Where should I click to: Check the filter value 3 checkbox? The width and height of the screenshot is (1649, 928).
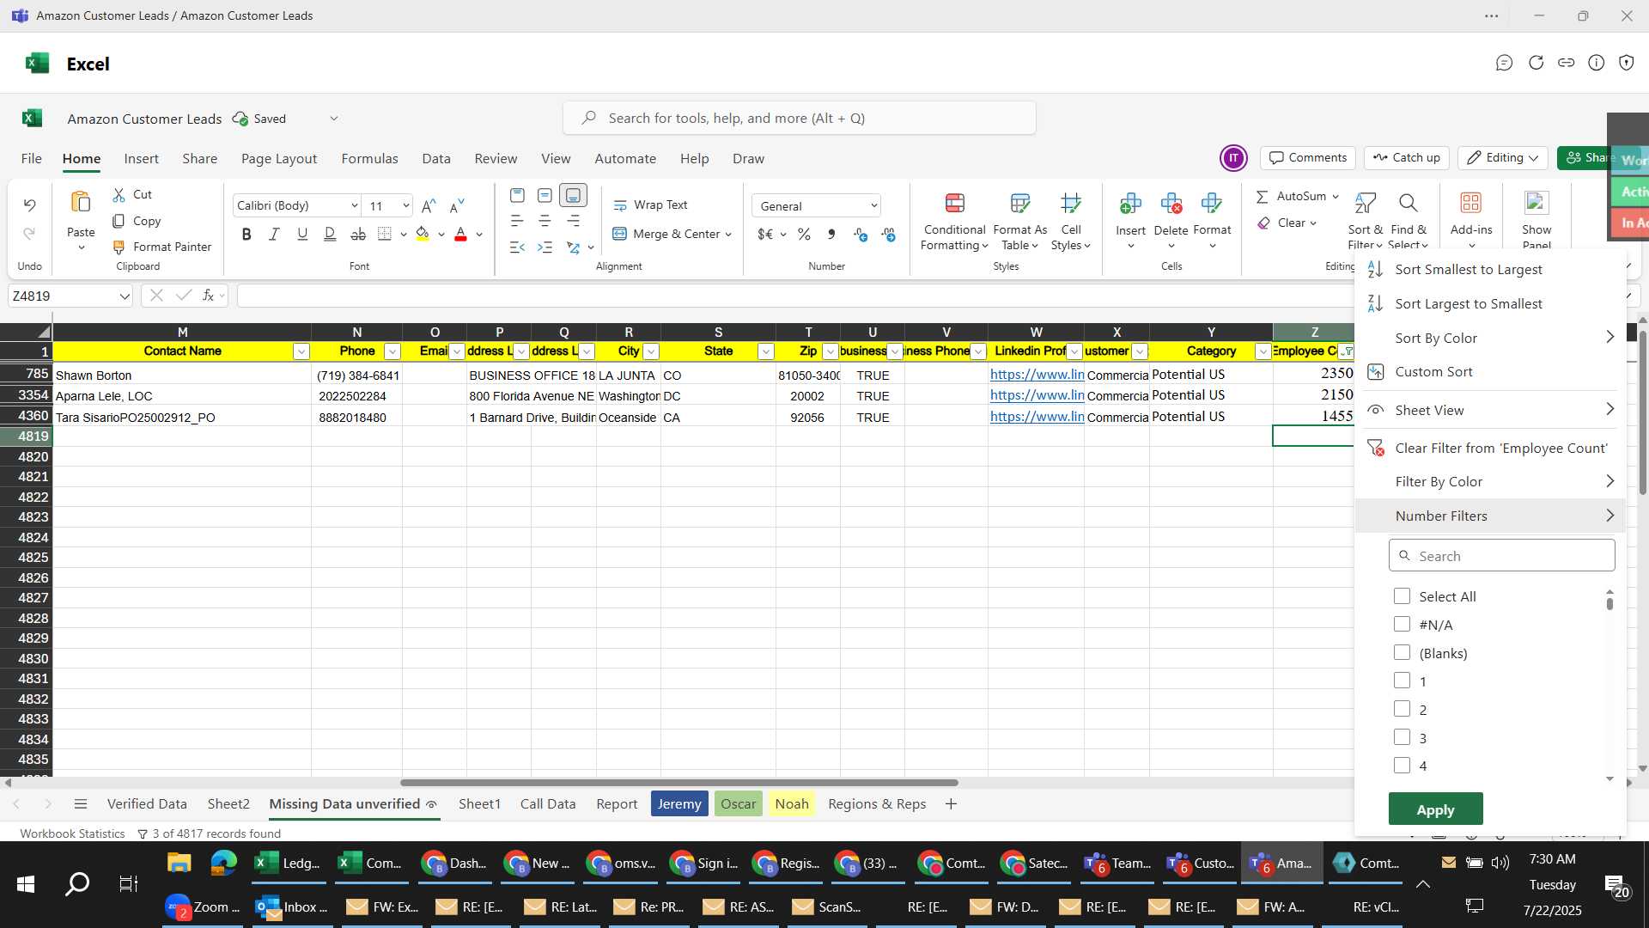click(1402, 737)
